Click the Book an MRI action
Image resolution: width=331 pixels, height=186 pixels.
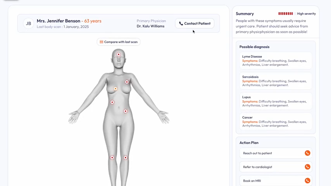coord(276,181)
